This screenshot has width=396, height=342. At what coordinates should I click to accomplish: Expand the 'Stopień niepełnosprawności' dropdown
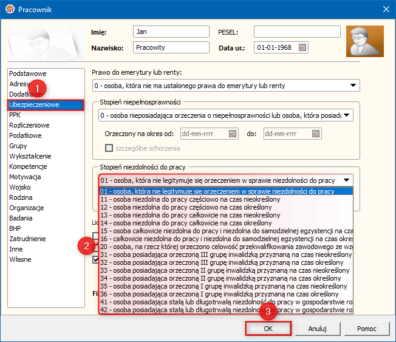347,115
